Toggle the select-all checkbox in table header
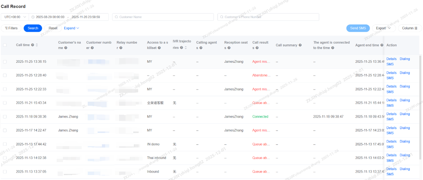 pos(5,45)
